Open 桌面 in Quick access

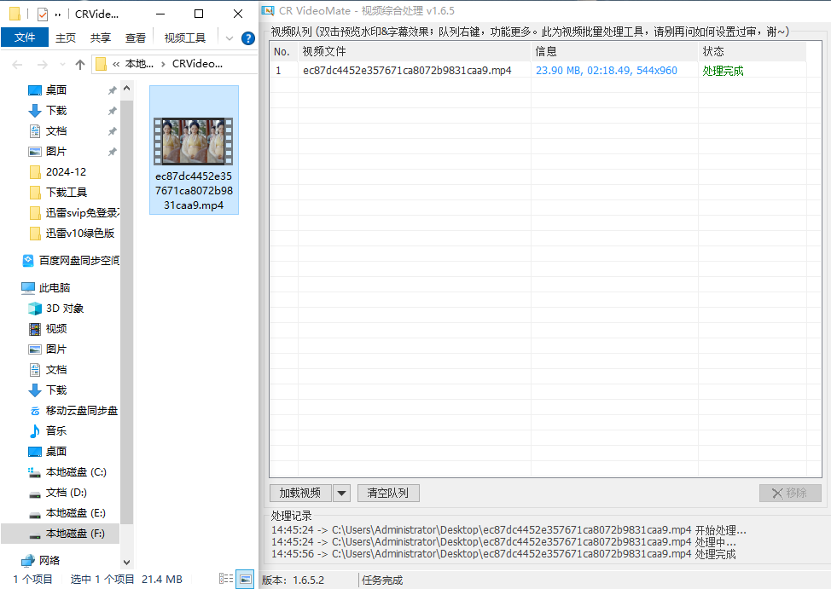pyautogui.click(x=56, y=90)
